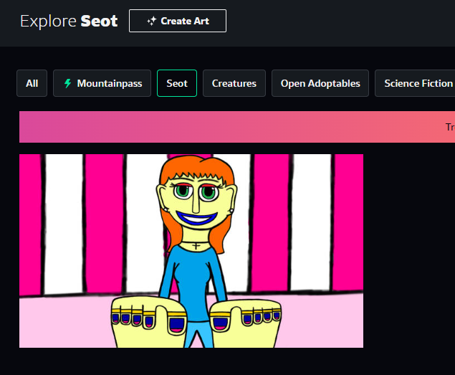Switch to the Creatures tab
The height and width of the screenshot is (375, 455).
point(234,83)
